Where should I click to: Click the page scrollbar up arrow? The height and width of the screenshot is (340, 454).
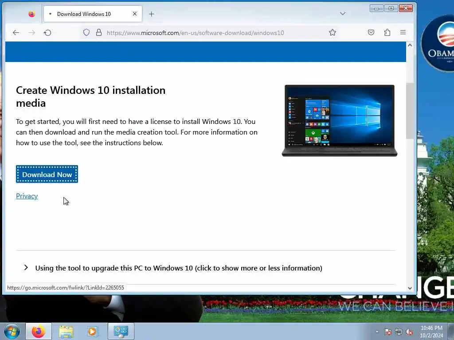tap(410, 45)
